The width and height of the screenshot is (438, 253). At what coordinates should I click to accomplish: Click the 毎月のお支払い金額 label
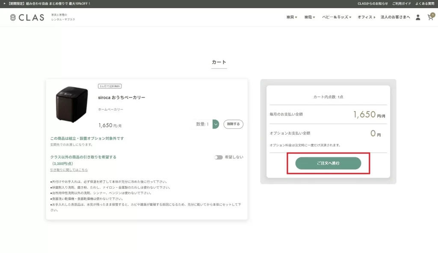[x=286, y=114]
